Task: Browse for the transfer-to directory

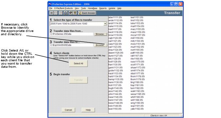Action: 101,45
